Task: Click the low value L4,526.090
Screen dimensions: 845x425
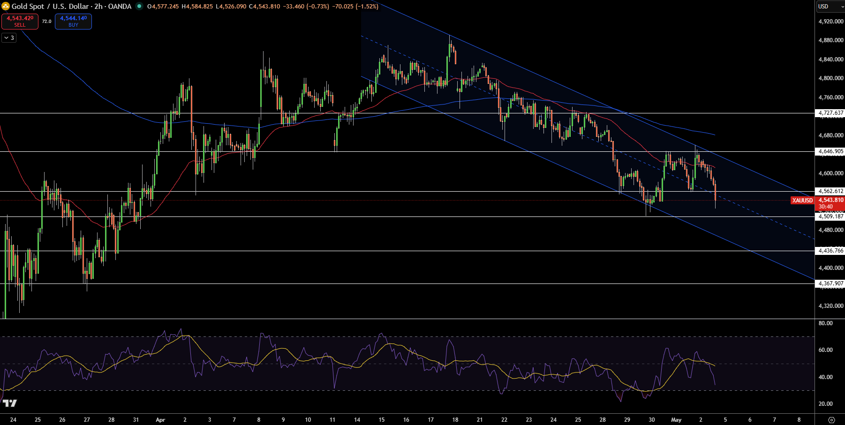Action: (x=231, y=7)
